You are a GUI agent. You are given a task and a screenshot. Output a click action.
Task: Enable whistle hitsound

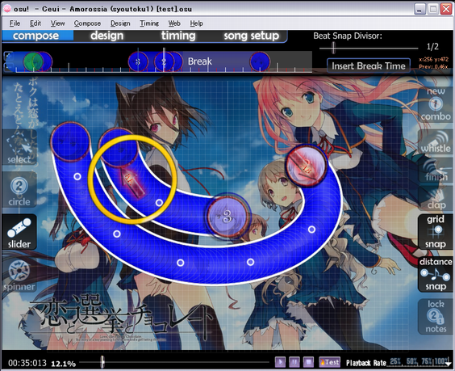tap(436, 142)
